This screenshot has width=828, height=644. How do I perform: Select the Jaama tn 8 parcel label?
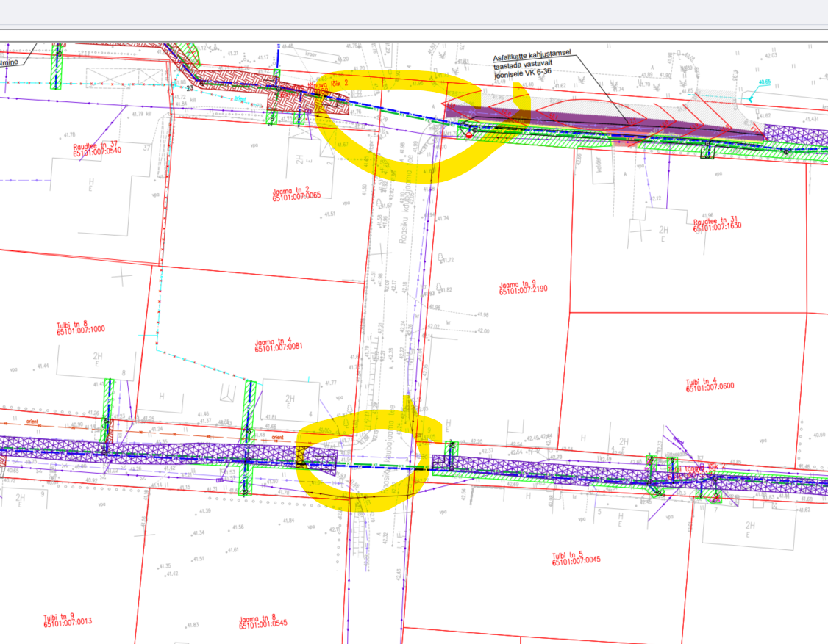263,621
